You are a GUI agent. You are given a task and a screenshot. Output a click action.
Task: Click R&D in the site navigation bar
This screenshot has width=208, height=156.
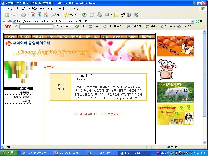tap(50, 37)
